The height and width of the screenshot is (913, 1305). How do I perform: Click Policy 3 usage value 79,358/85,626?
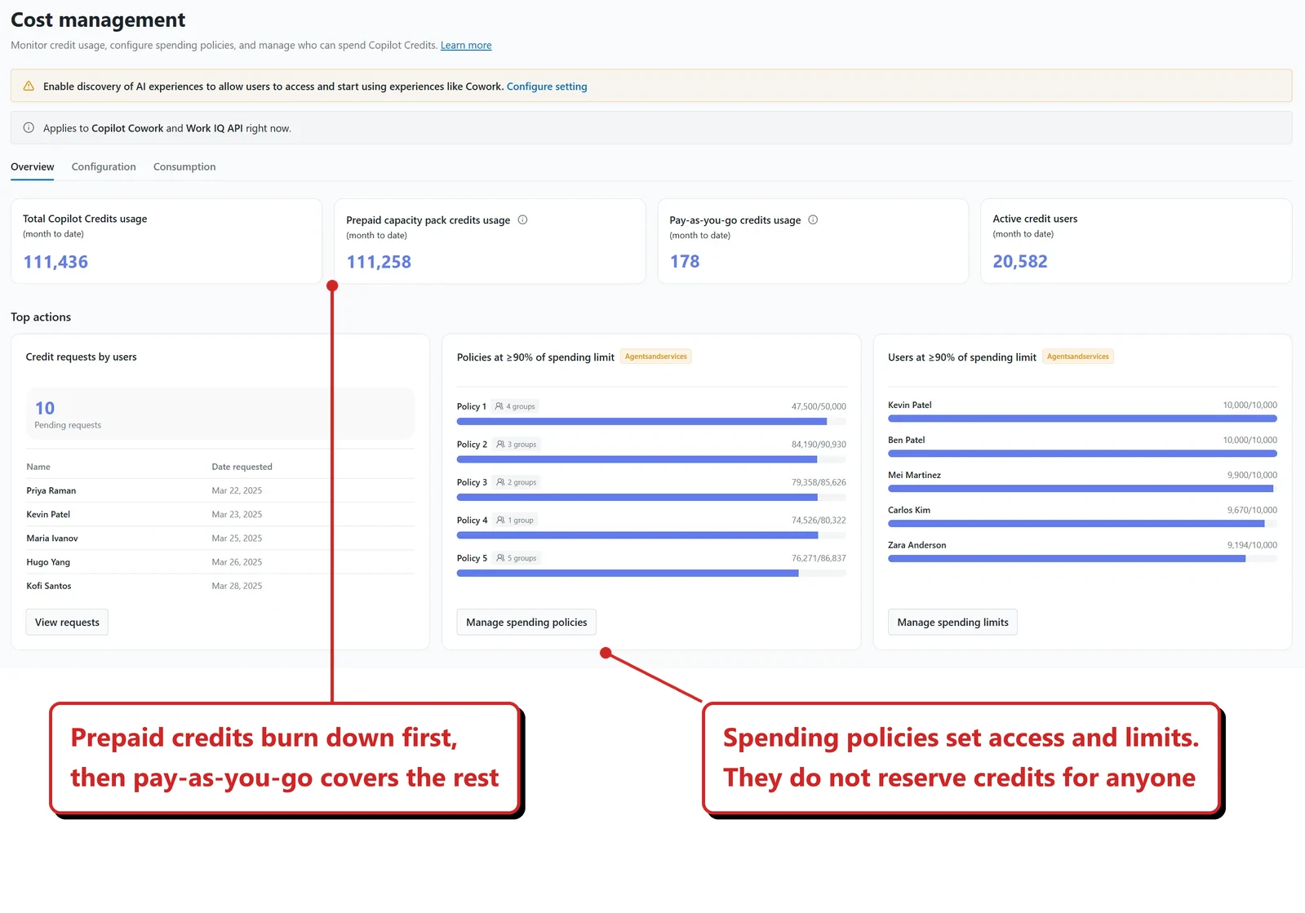(819, 482)
